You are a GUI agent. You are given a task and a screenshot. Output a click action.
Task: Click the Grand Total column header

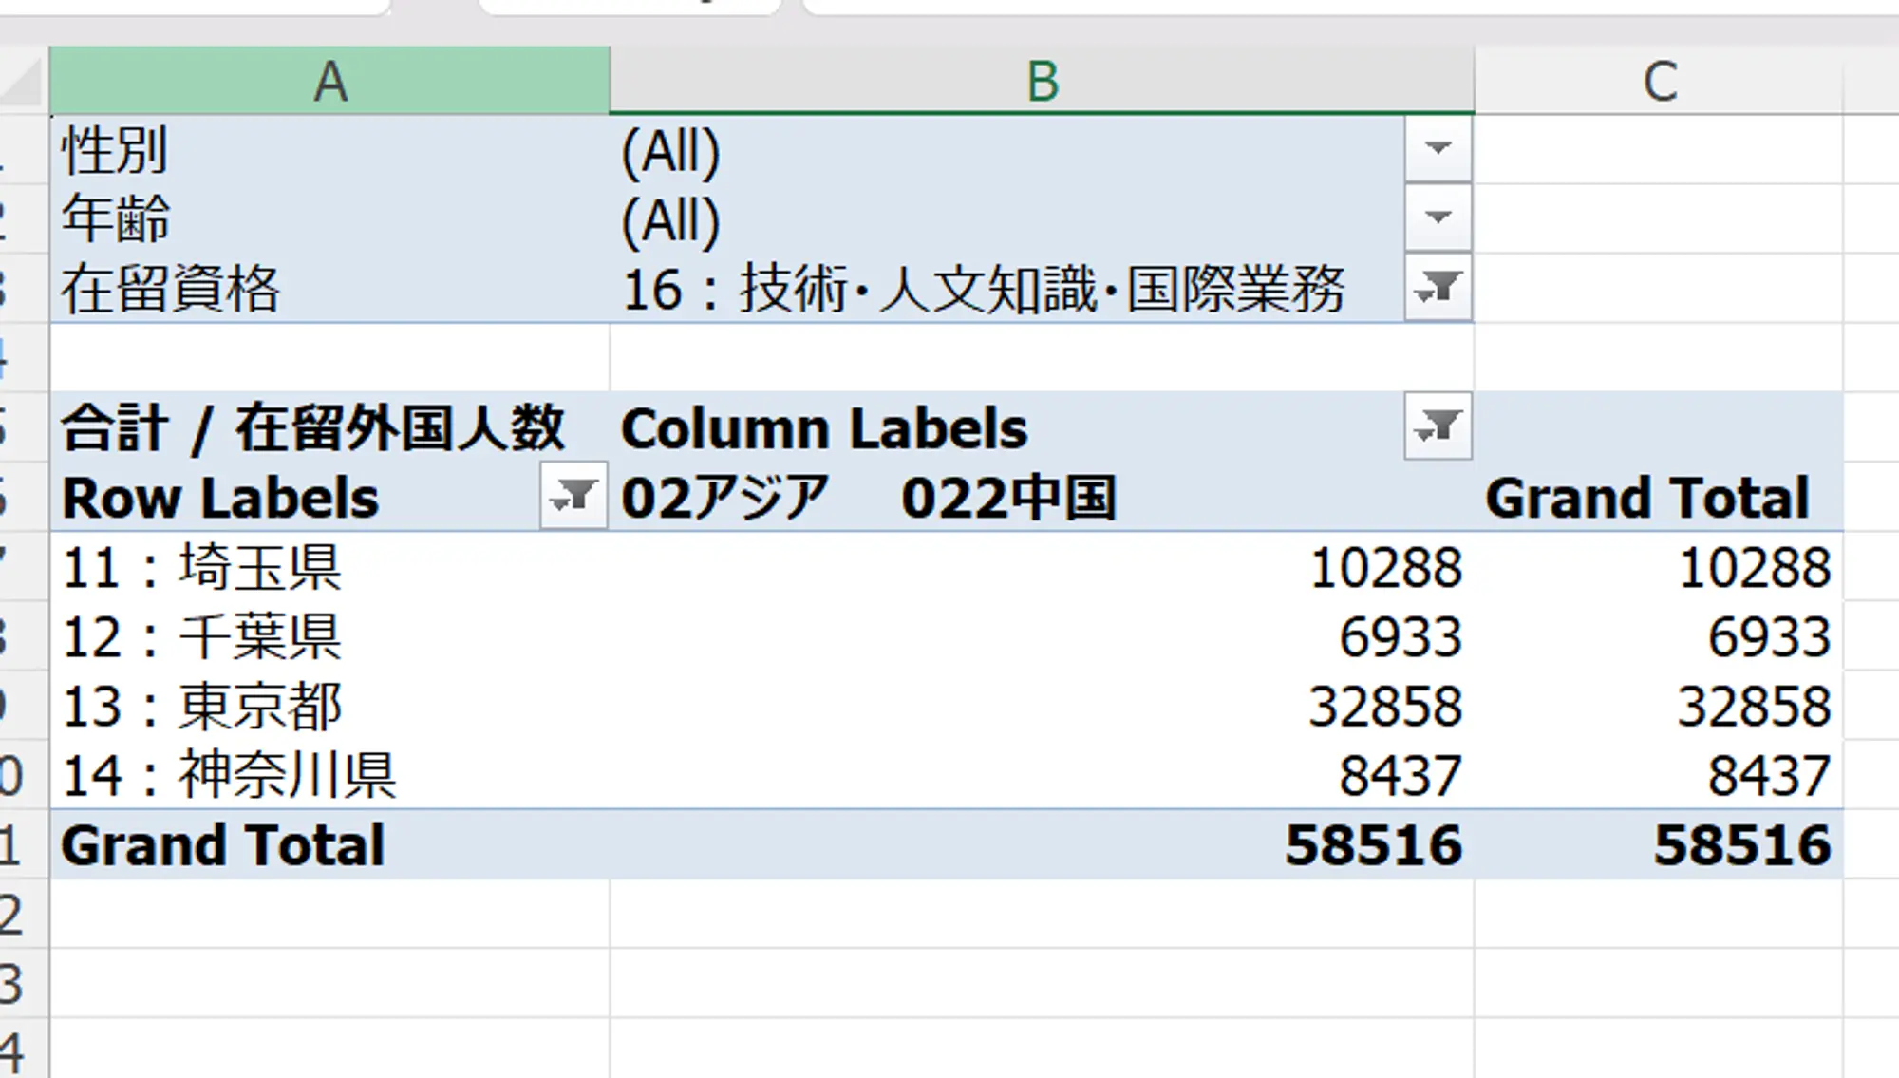pos(1647,498)
